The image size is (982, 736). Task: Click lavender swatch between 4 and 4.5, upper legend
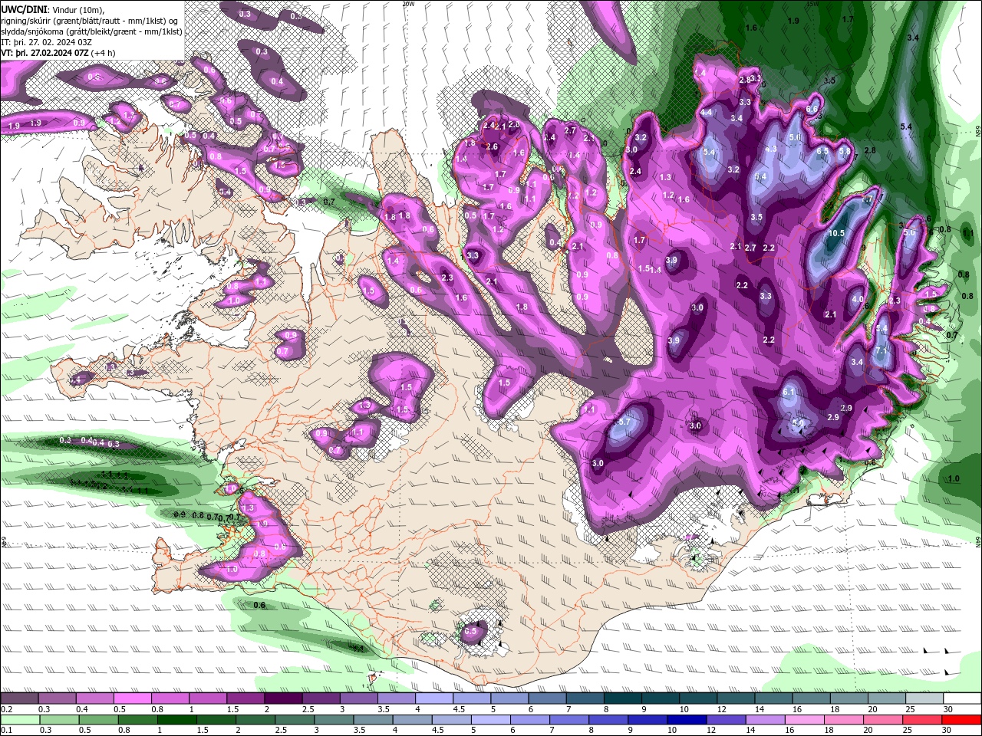click(x=433, y=698)
